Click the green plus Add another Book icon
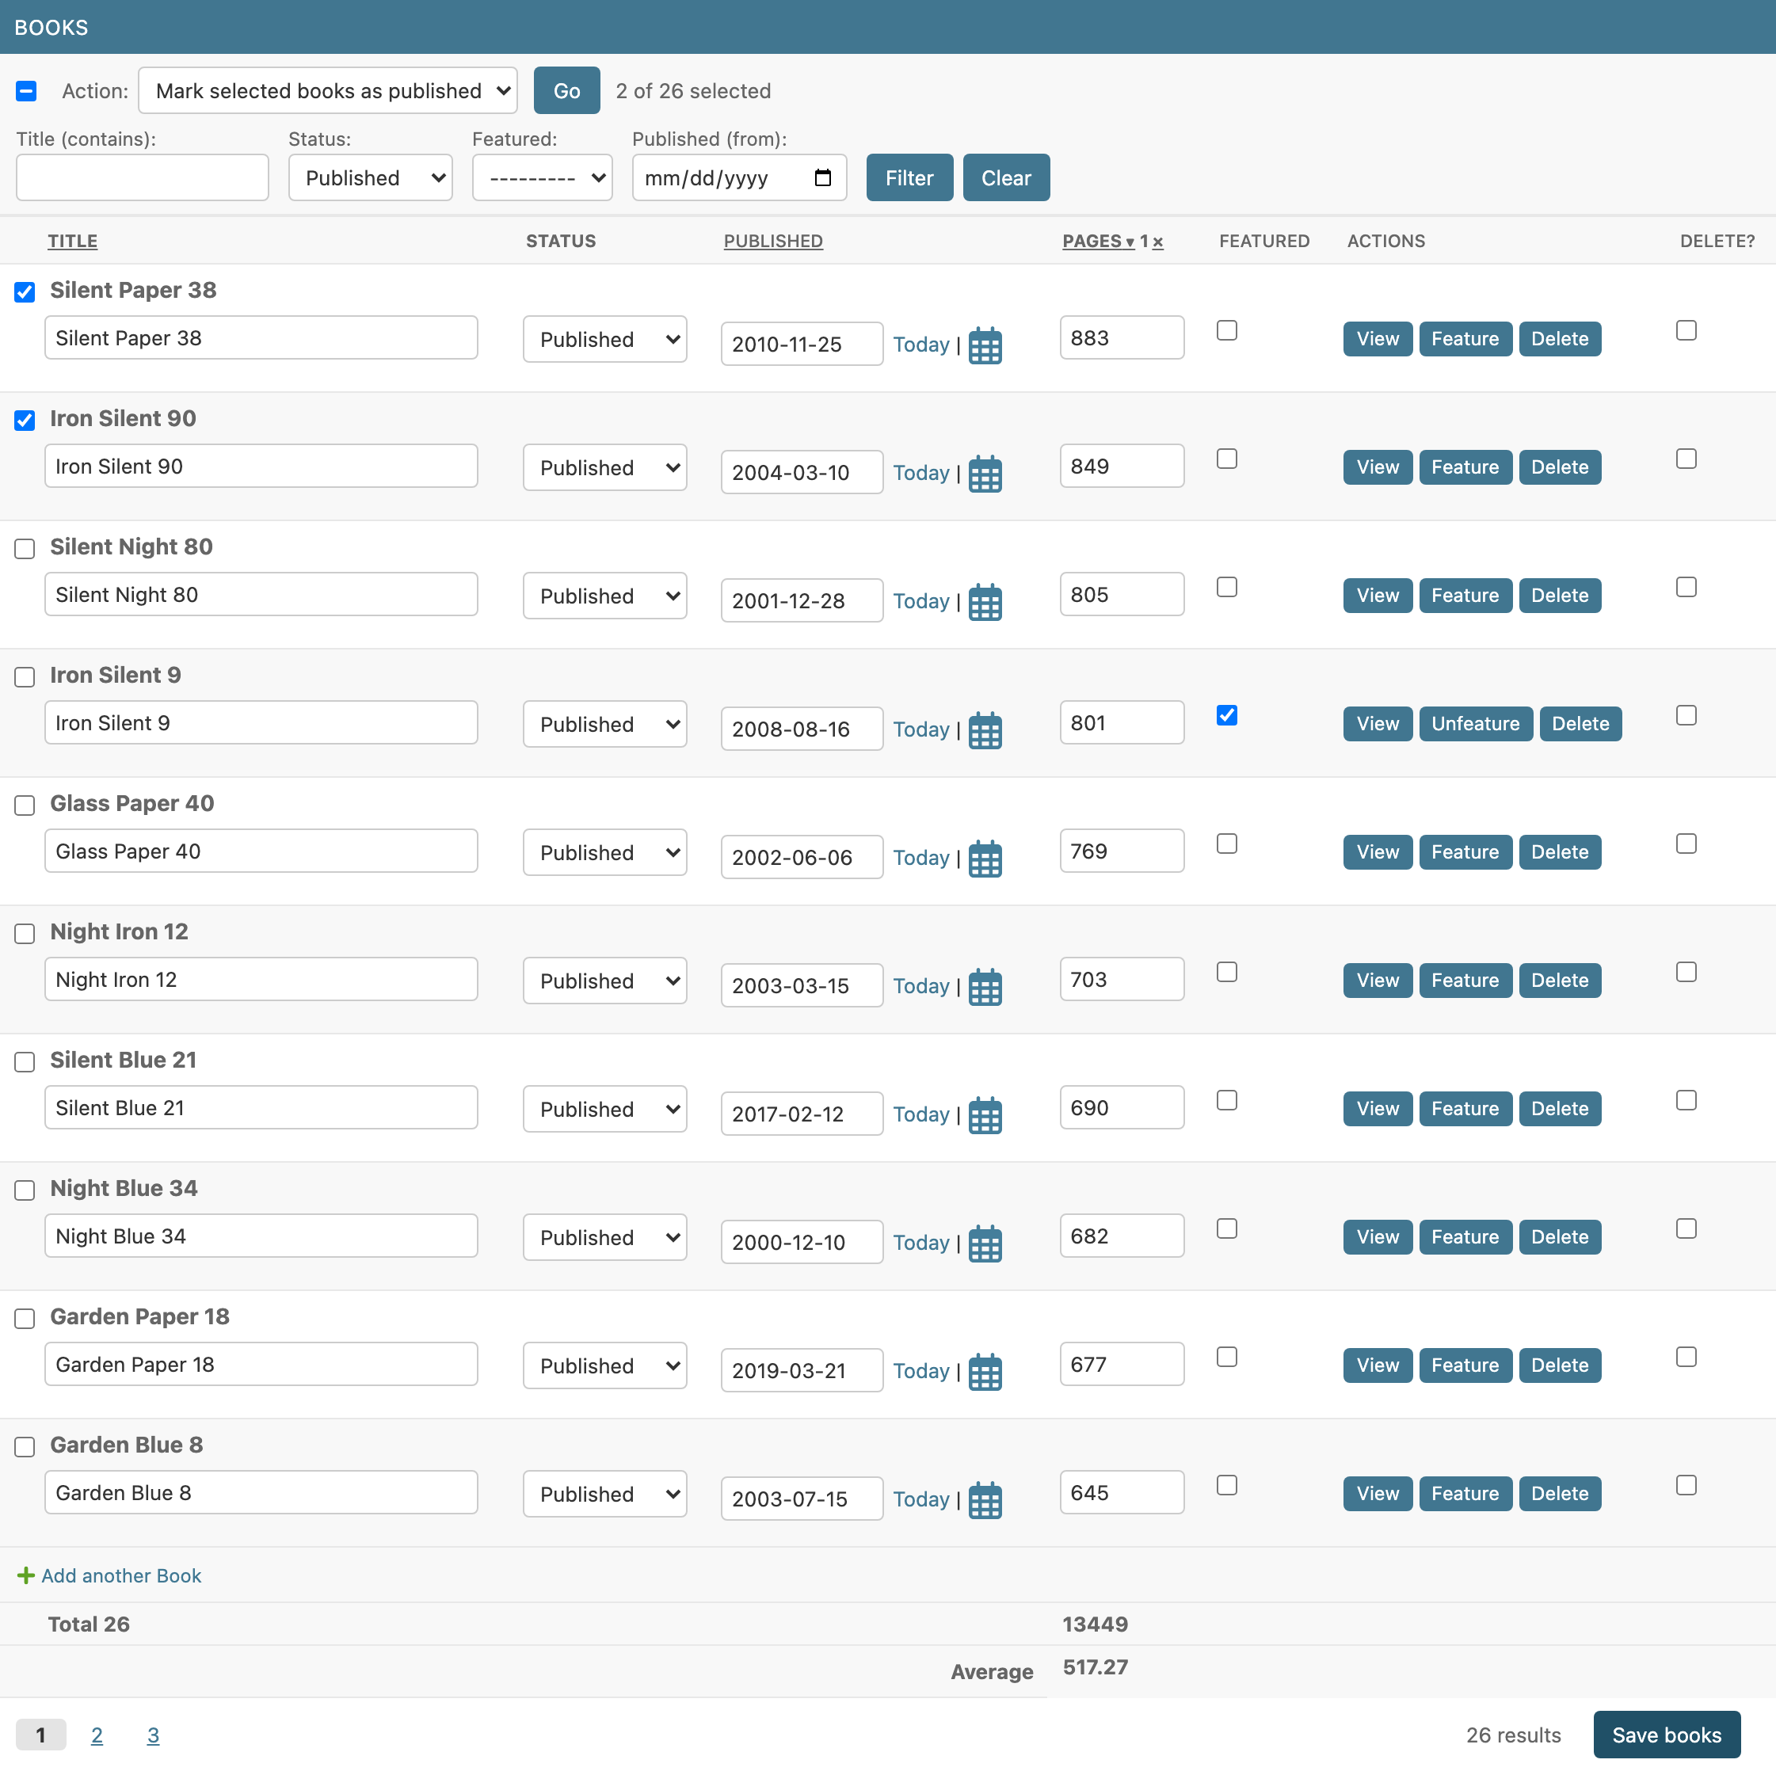This screenshot has width=1776, height=1771. (x=25, y=1575)
